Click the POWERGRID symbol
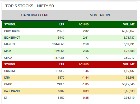Image resolution: width=140 pixels, height=104 pixels. (12, 31)
